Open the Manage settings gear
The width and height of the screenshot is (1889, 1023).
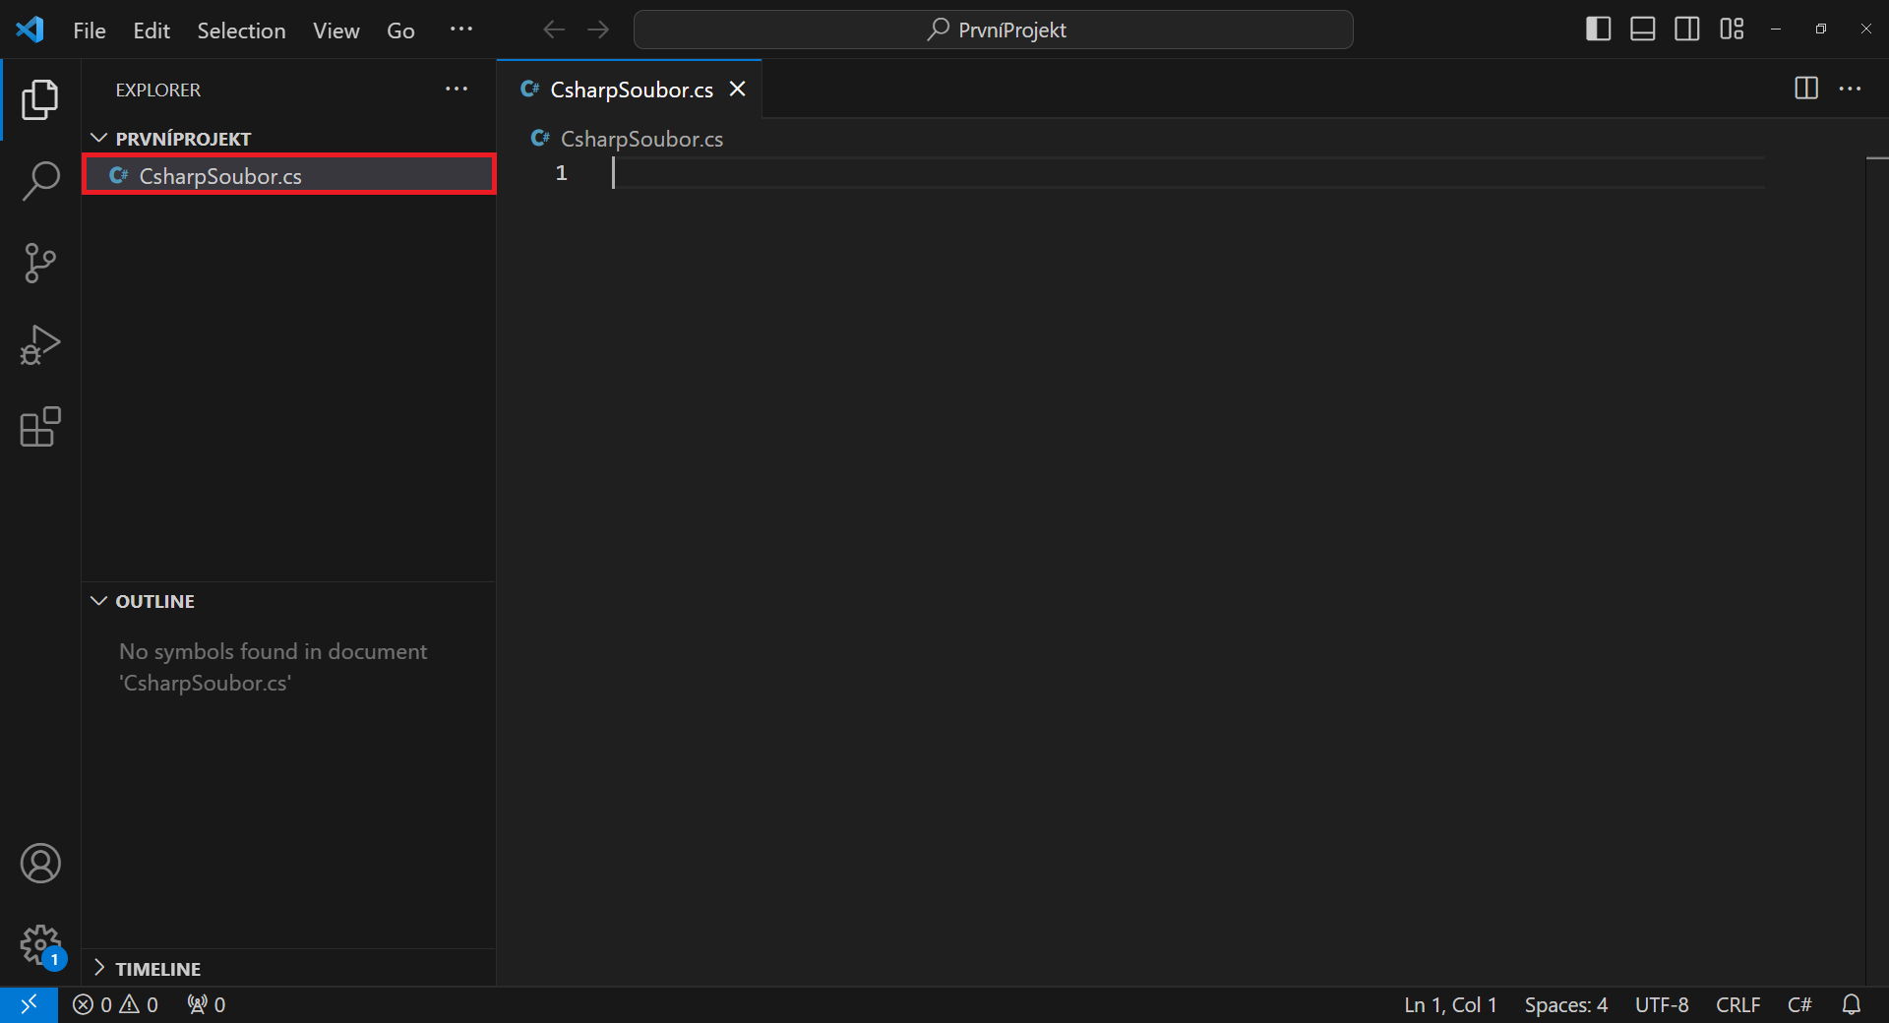(39, 945)
